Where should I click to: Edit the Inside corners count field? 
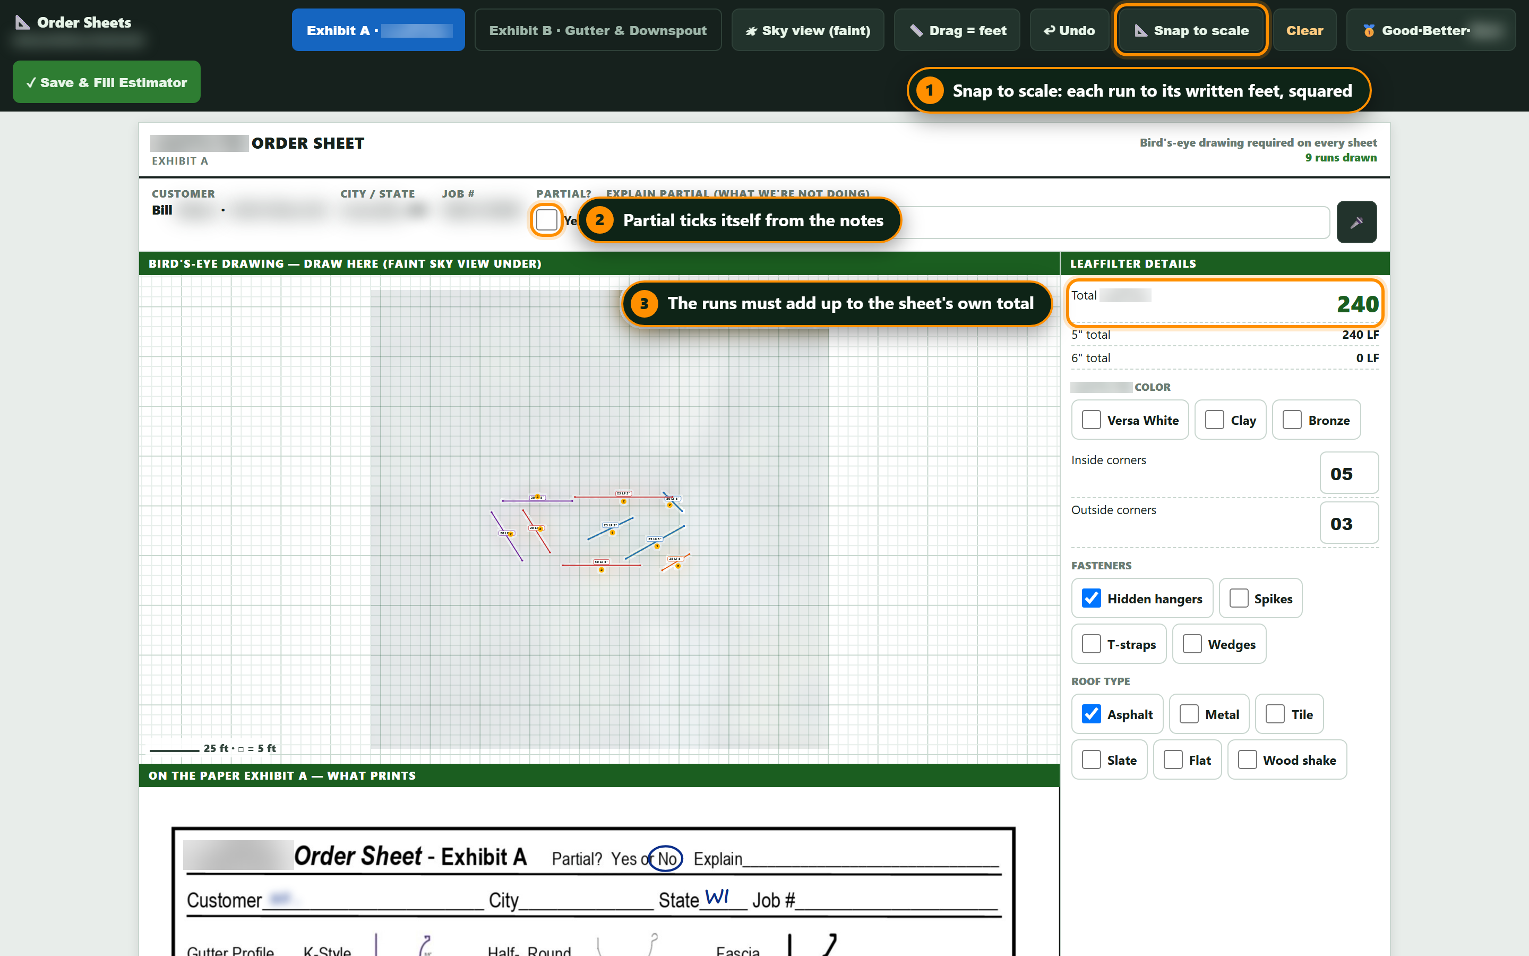pos(1348,473)
